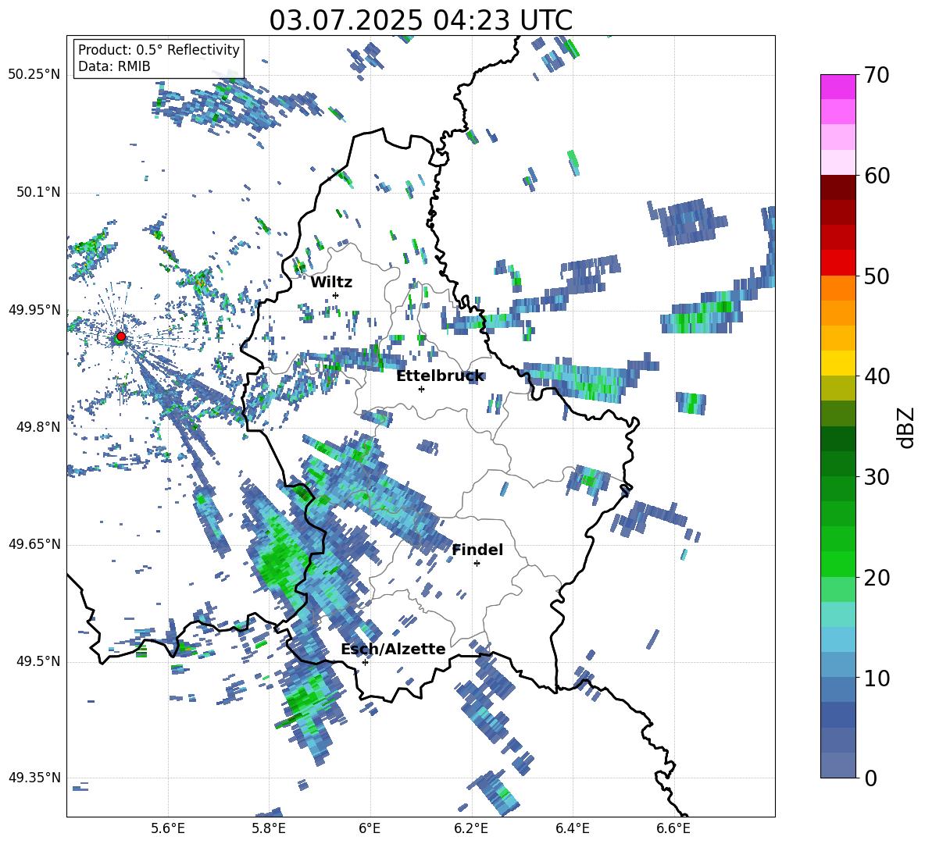This screenshot has height=844, width=925.
Task: Click the bright red colorbar segment above 50
Action: click(x=837, y=263)
